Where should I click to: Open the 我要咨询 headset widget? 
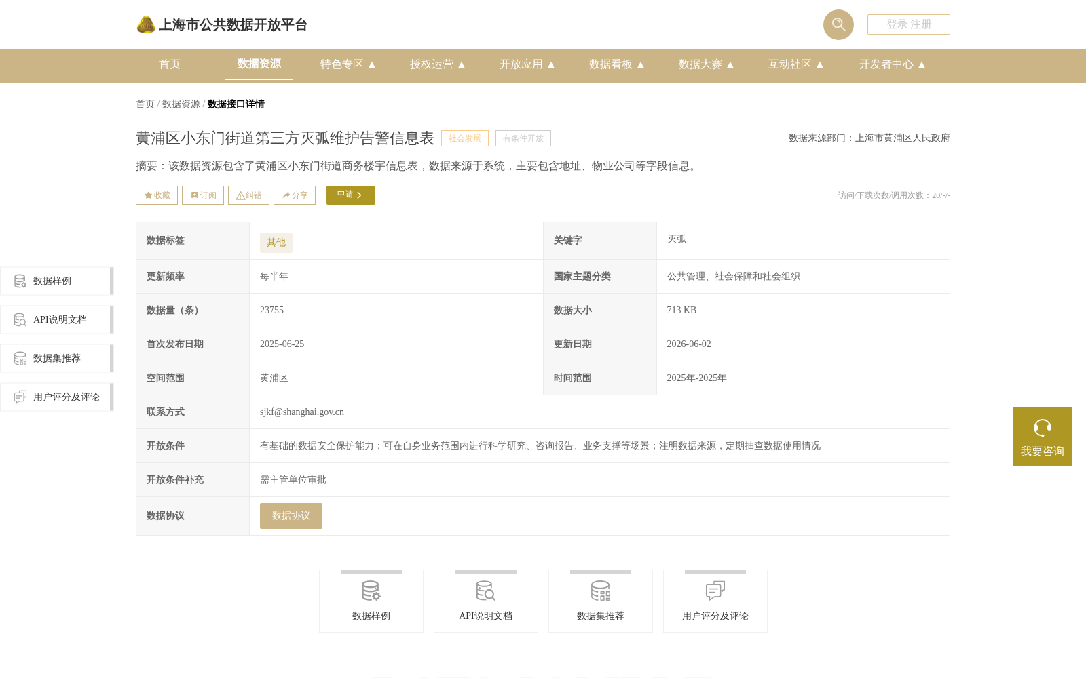[1043, 437]
